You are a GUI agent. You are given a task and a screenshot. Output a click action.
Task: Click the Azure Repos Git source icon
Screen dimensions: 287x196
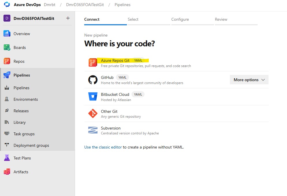(x=93, y=63)
